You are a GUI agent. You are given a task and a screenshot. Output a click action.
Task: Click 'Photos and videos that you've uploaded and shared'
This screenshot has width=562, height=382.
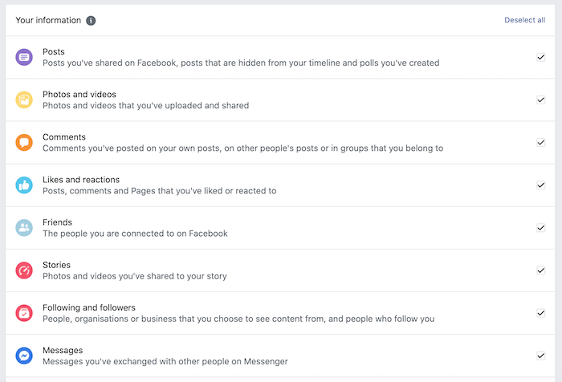pos(146,105)
